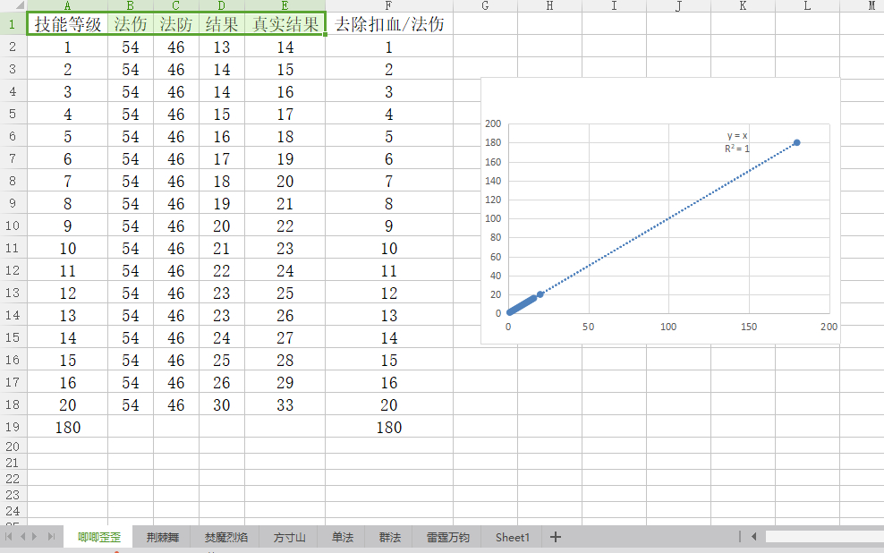This screenshot has width=884, height=553.
Task: Switch to the 荆棘舞 sheet tab
Action: (x=163, y=538)
